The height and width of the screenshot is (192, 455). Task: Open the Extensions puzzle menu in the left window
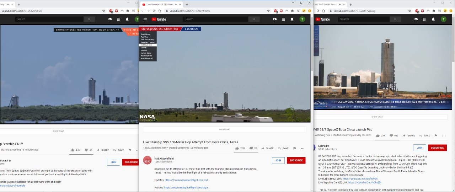coord(127,11)
